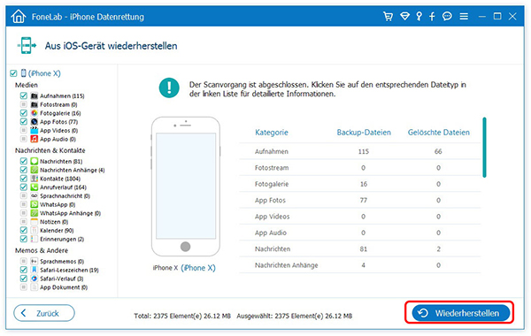Select (iPhone X) device in the tree

(44, 73)
